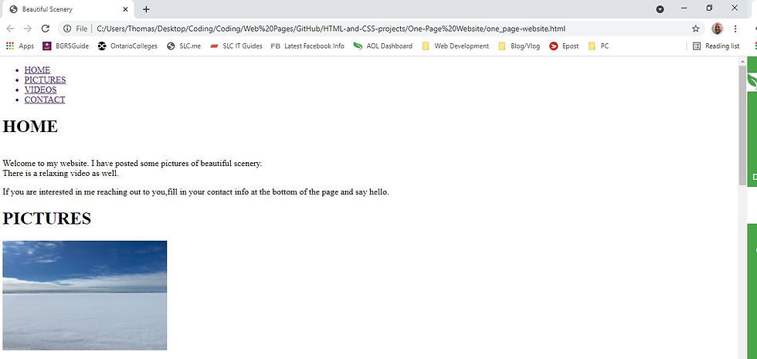The image size is (757, 359).
Task: Follow the PICTURES navigation link
Action: [45, 80]
